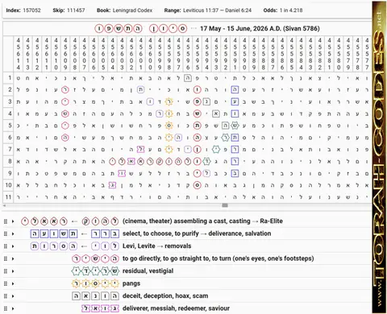Image resolution: width=387 pixels, height=314 pixels.
Task: Expand the 'select, to choose, to purify' term row
Action: click(13, 233)
